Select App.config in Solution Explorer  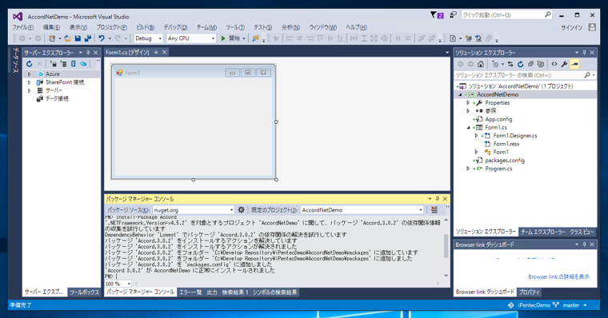pyautogui.click(x=498, y=119)
